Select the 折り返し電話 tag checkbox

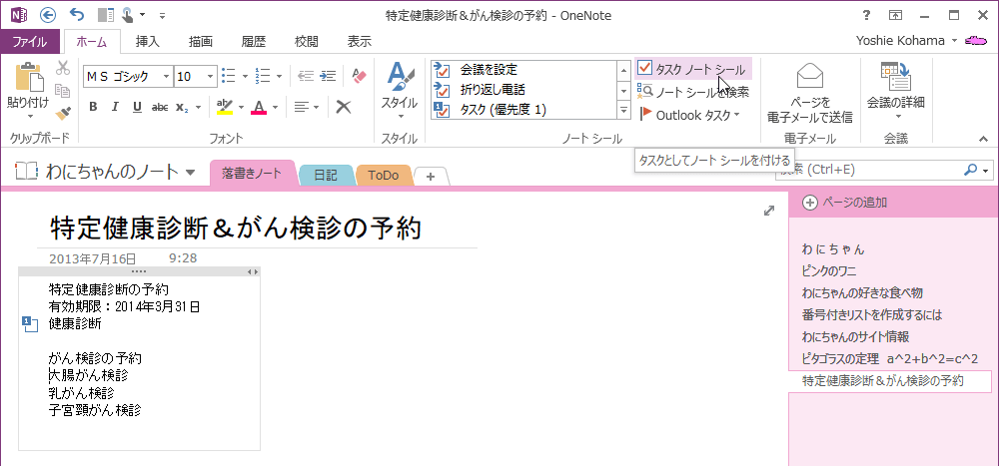tap(442, 89)
